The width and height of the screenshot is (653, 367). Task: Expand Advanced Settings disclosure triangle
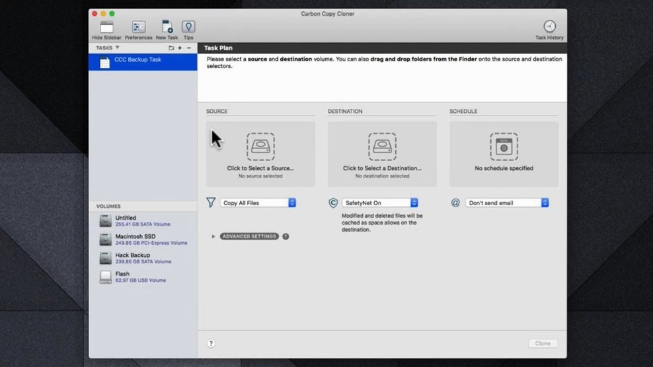(x=213, y=236)
